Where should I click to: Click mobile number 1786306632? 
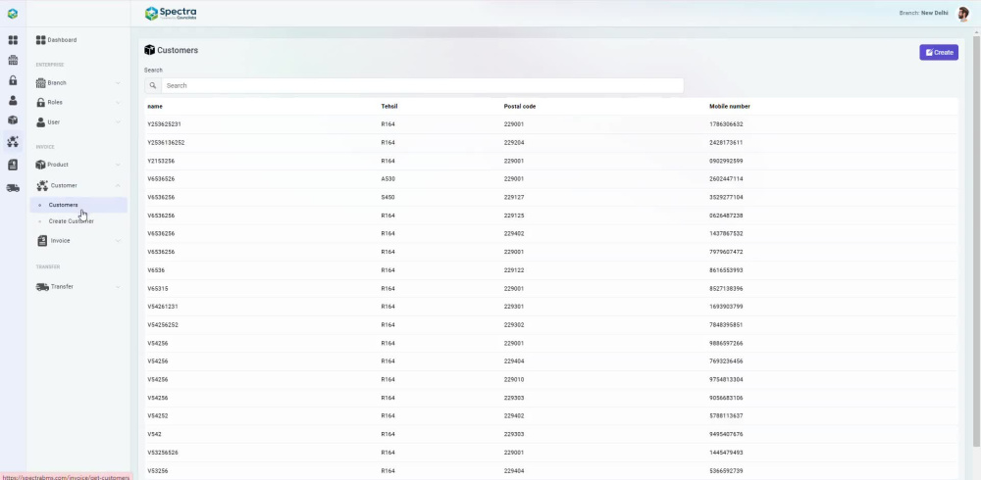pyautogui.click(x=726, y=124)
